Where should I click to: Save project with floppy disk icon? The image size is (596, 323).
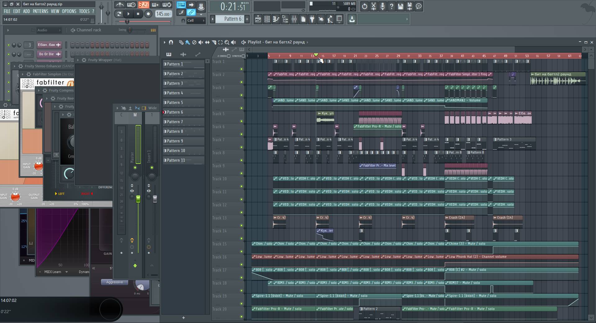click(x=401, y=6)
